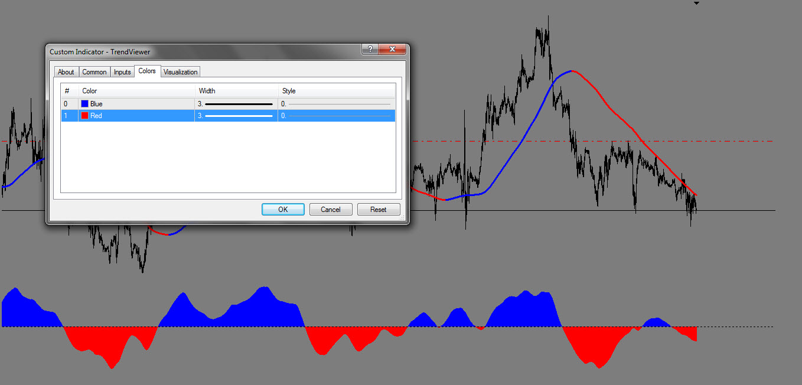
Task: Open the style selector for the Blue line
Action: tap(337, 104)
